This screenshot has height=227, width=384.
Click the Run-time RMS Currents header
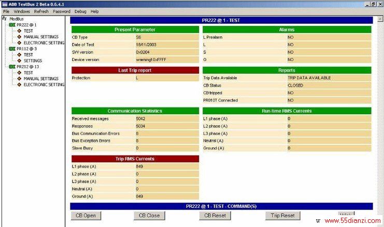pyautogui.click(x=287, y=111)
